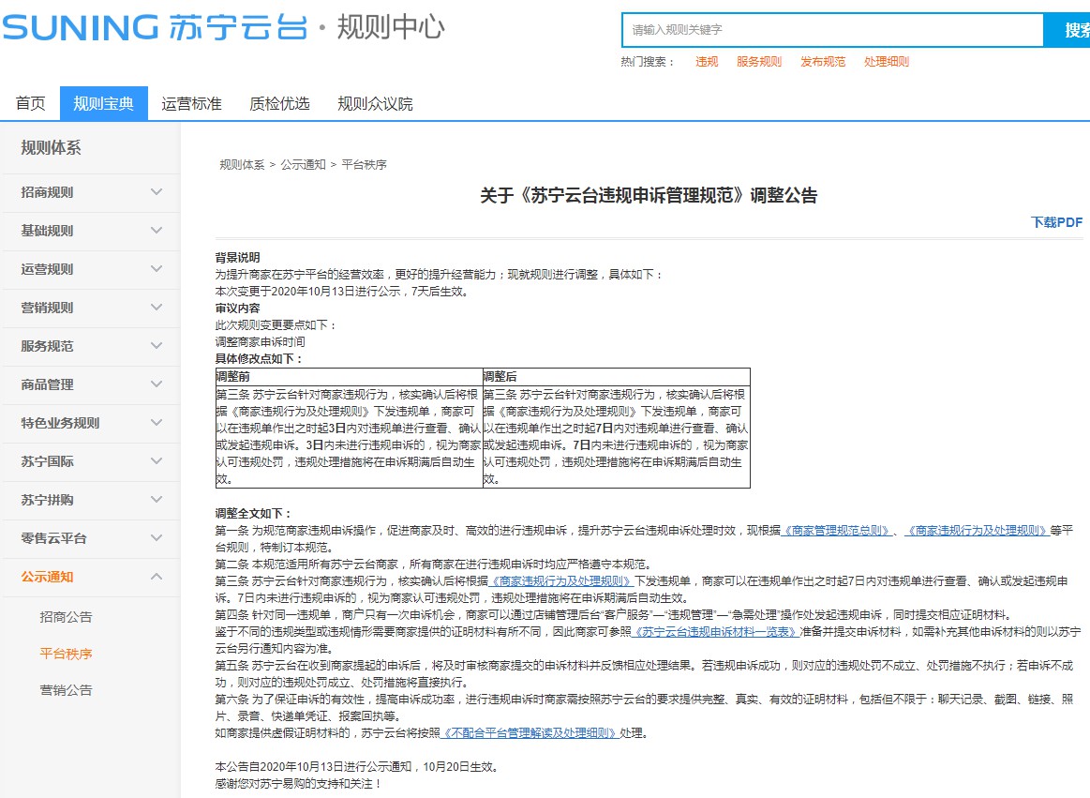Open the 《苏宁云台违规申诉材料一览表》 link

[x=715, y=632]
